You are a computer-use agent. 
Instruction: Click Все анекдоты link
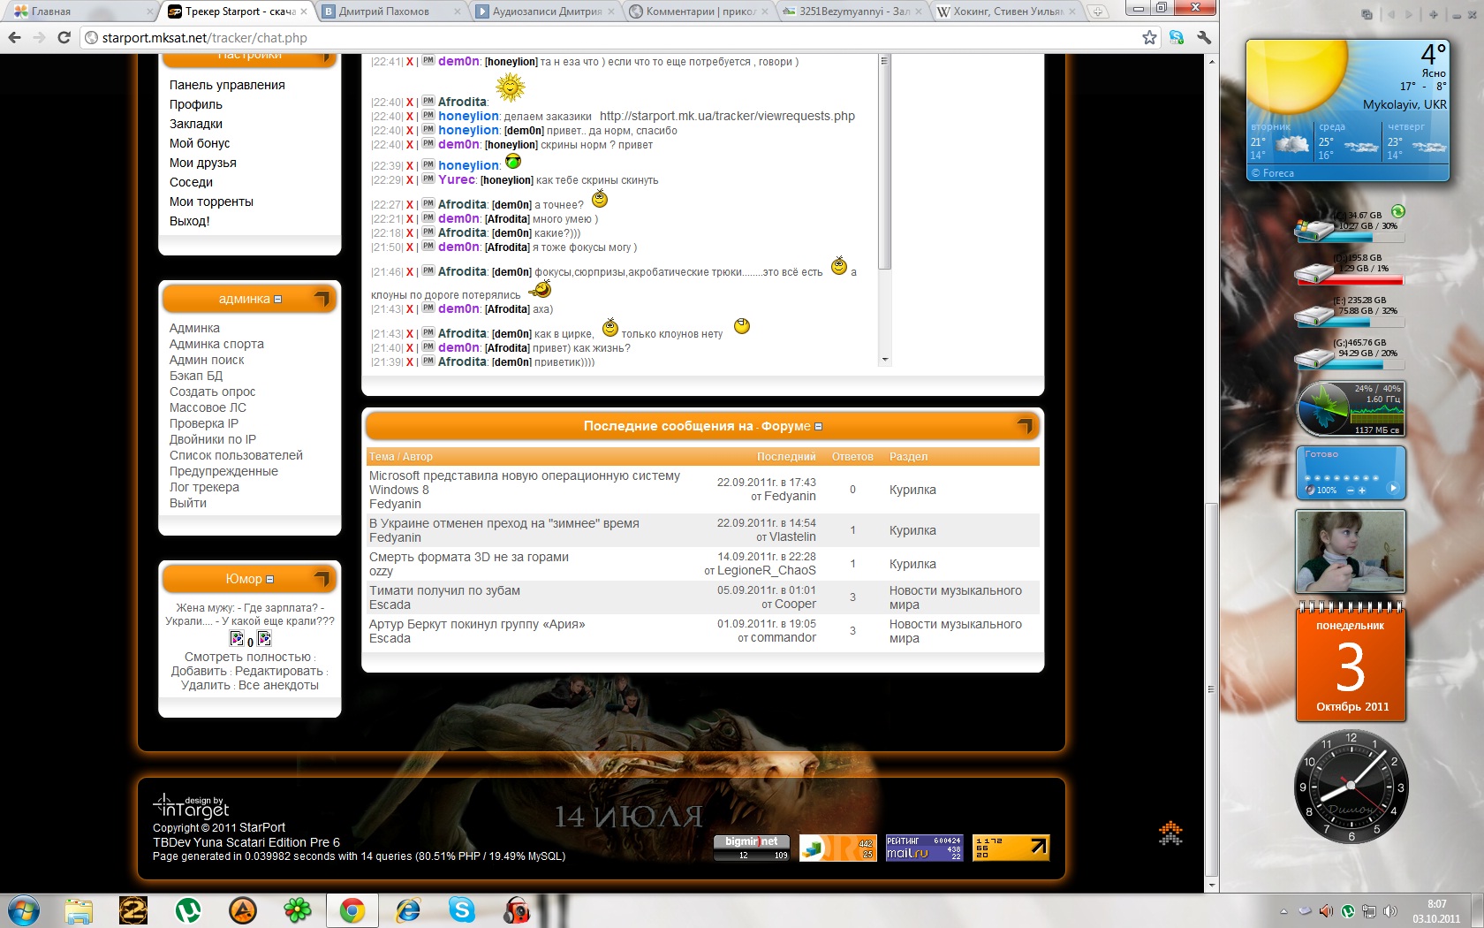(x=278, y=685)
